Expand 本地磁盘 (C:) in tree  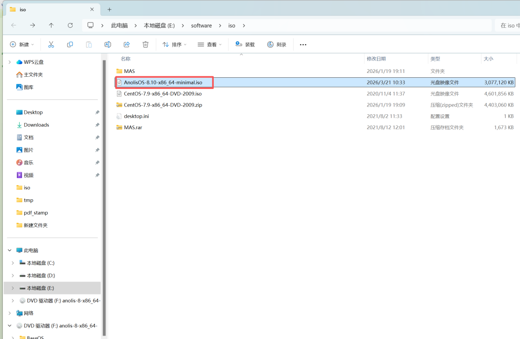coord(13,263)
